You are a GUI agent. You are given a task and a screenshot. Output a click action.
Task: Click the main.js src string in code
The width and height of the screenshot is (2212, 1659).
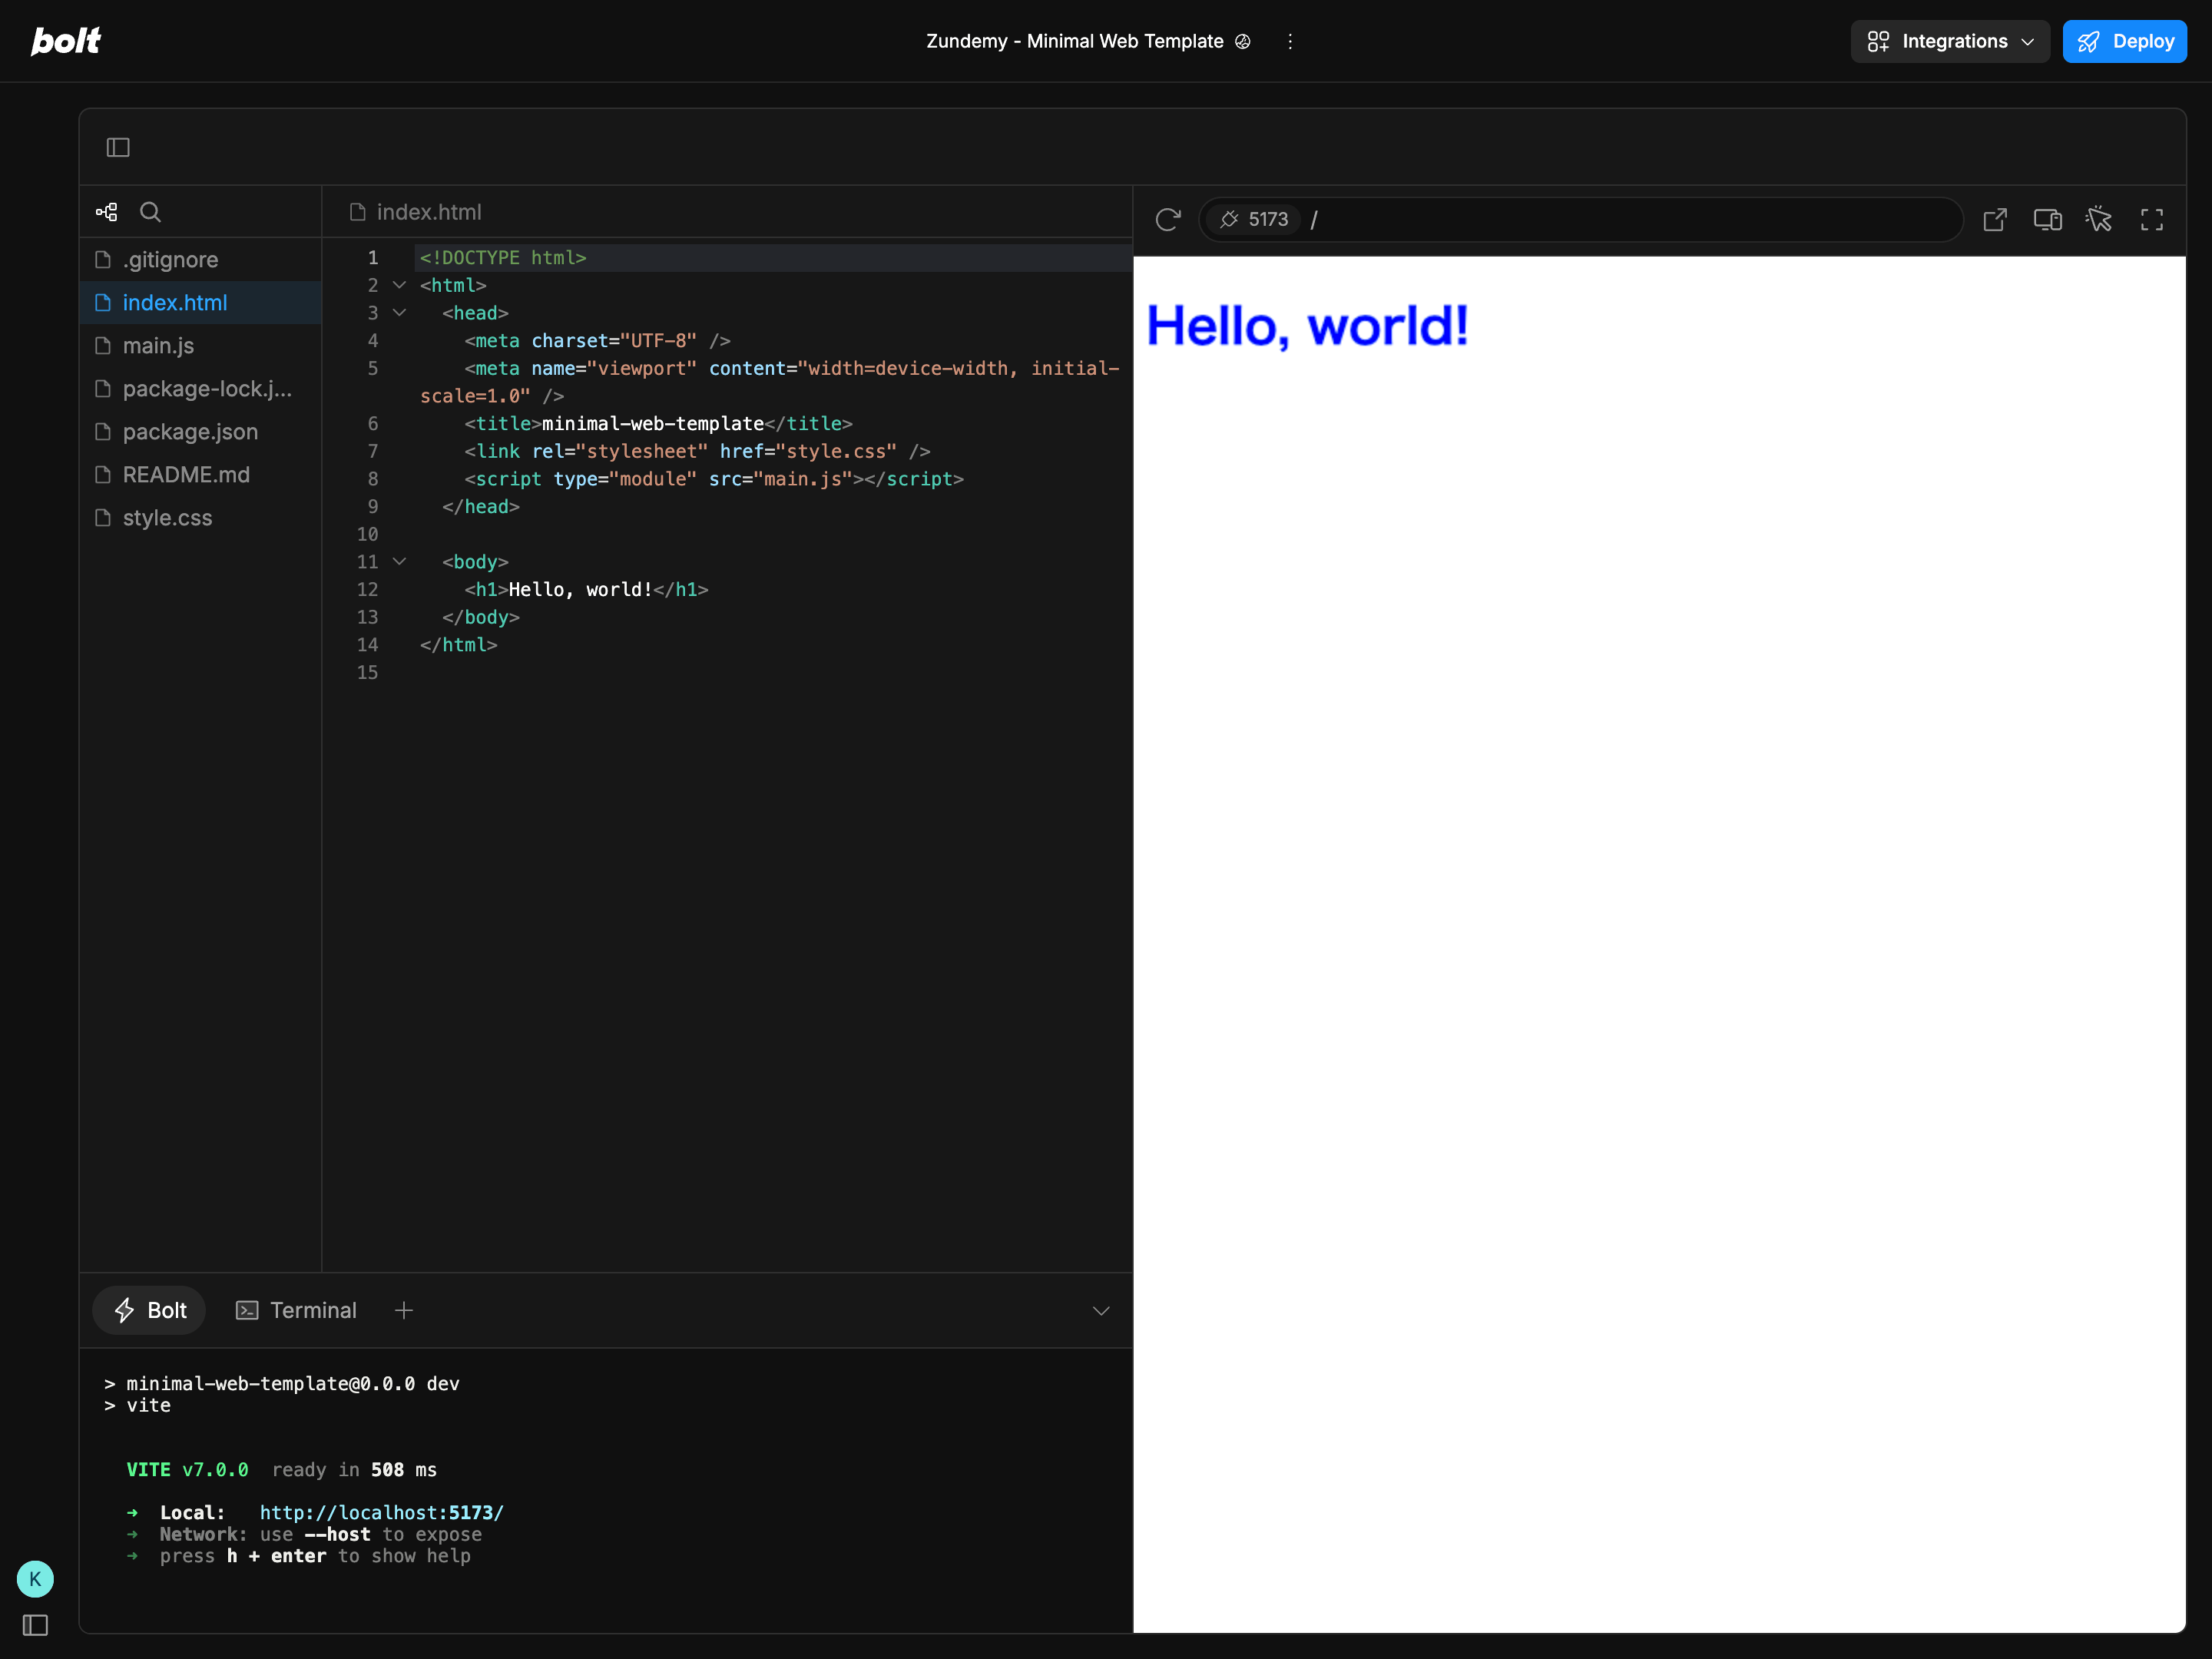point(803,479)
